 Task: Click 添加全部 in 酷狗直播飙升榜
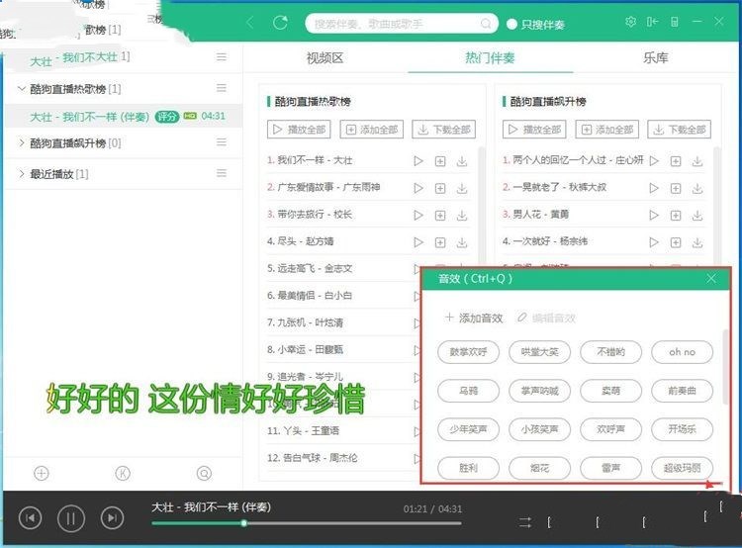click(607, 130)
